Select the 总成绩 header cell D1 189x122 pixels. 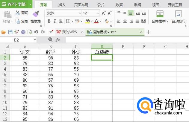pos(102,52)
